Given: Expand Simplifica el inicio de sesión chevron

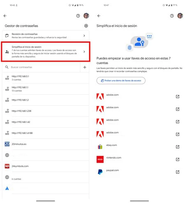Looking at the screenshot, I should pyautogui.click(x=84, y=52).
